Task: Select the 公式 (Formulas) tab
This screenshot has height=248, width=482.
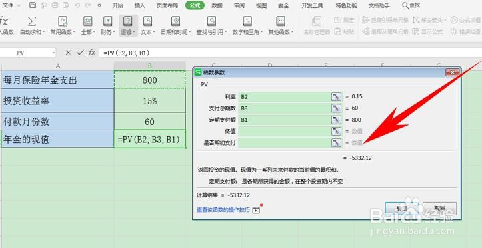Action: coord(195,5)
